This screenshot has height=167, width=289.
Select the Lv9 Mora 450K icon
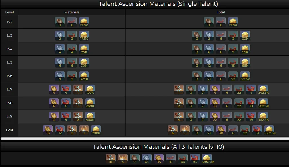point(90,117)
